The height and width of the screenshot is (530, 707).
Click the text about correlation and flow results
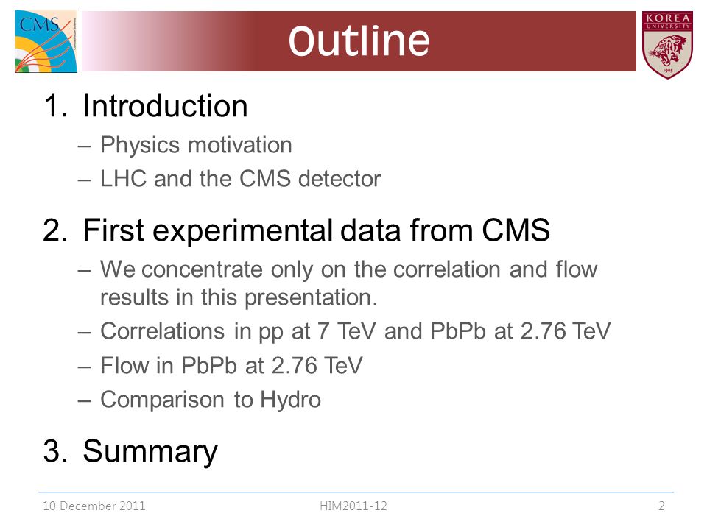[x=348, y=283]
